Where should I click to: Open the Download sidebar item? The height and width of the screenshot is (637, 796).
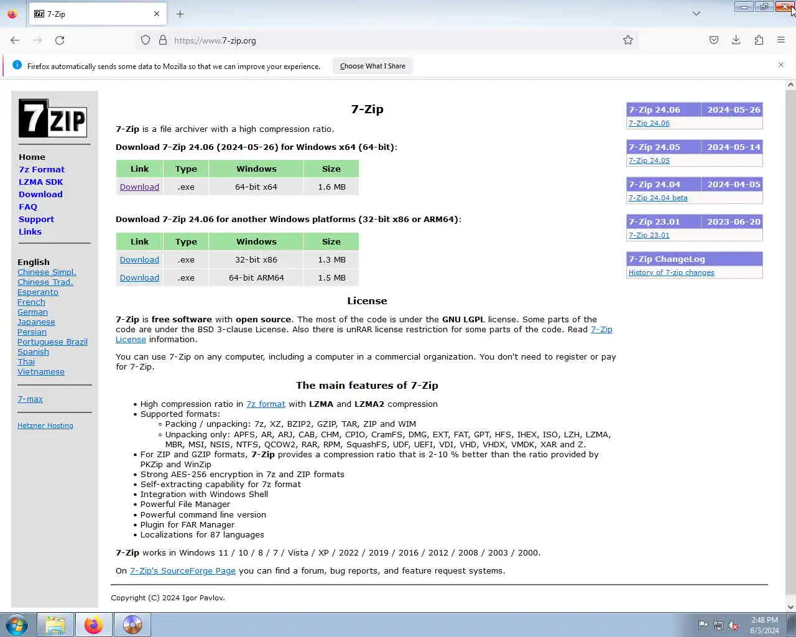click(40, 195)
